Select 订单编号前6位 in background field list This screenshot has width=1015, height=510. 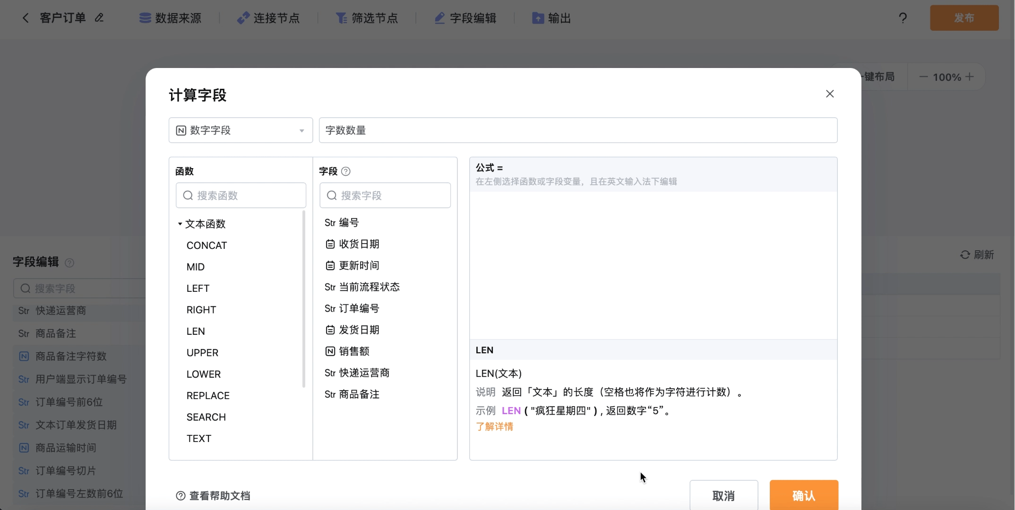(x=60, y=402)
